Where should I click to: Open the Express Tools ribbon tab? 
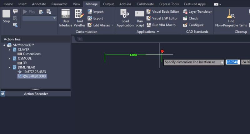pyautogui.click(x=169, y=4)
